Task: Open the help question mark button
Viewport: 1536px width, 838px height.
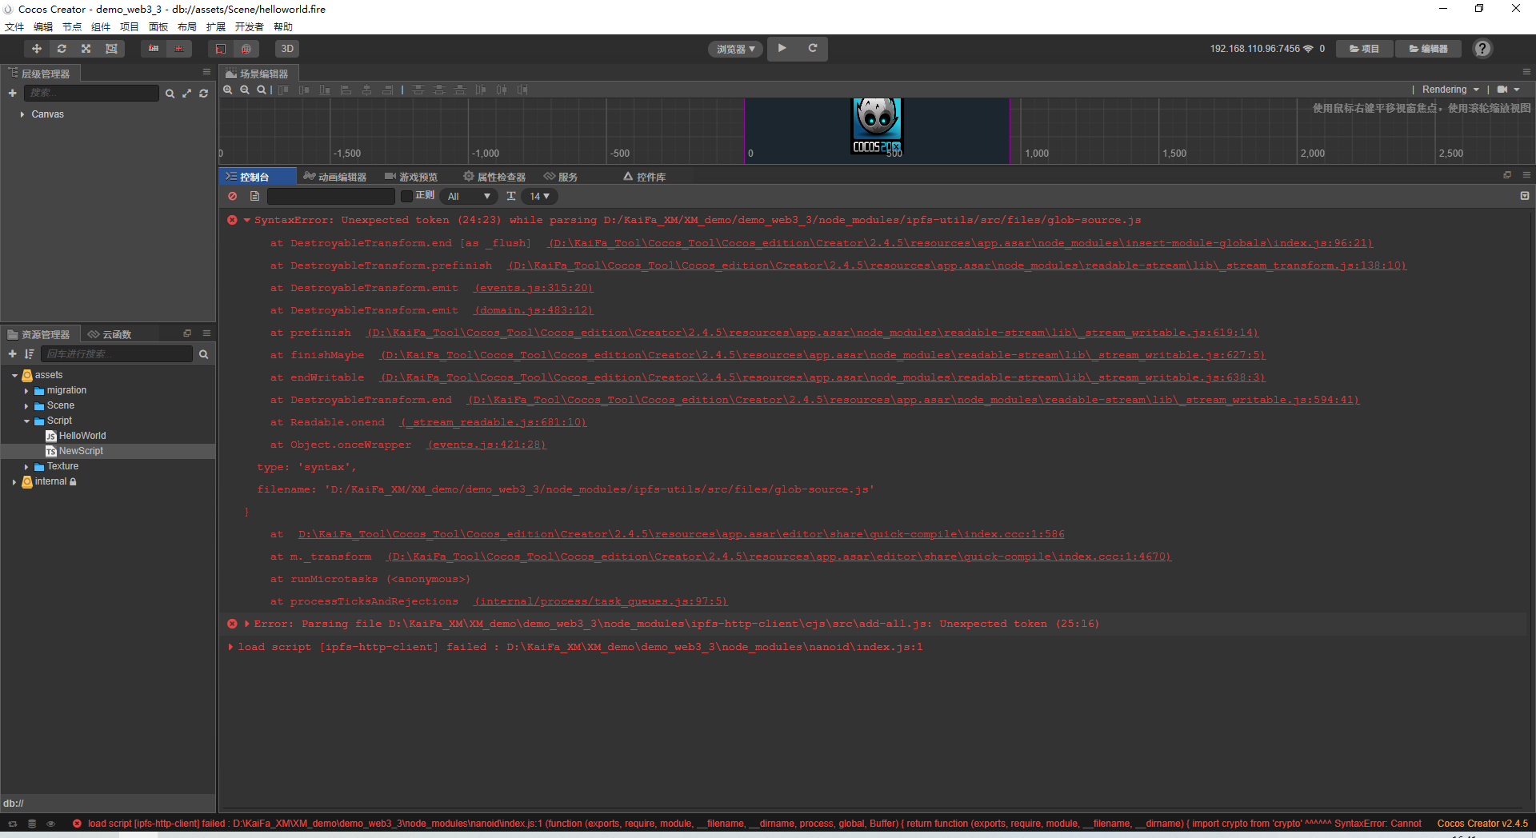Action: pos(1482,49)
